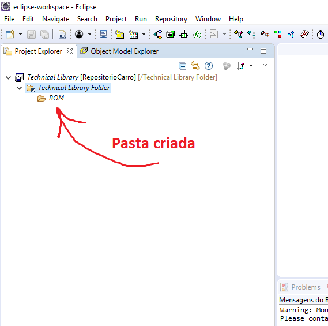Open the Search menu

tap(87, 19)
